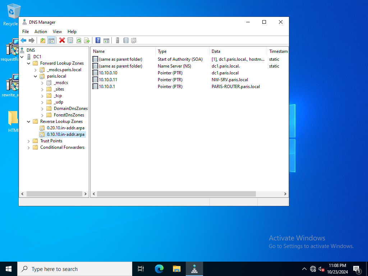Select the 0.20.10.in-addr.arpa reverse zone
Image resolution: width=368 pixels, height=276 pixels.
point(65,128)
